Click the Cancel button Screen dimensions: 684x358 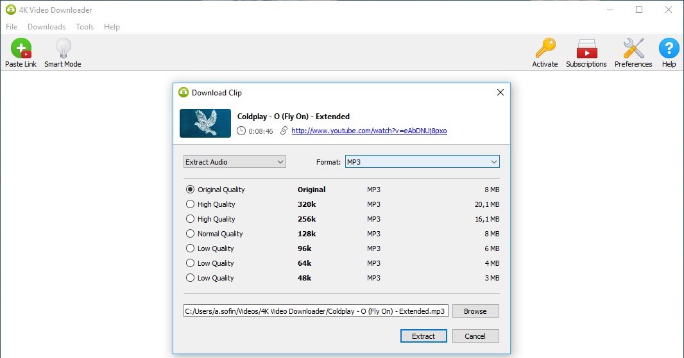click(475, 336)
